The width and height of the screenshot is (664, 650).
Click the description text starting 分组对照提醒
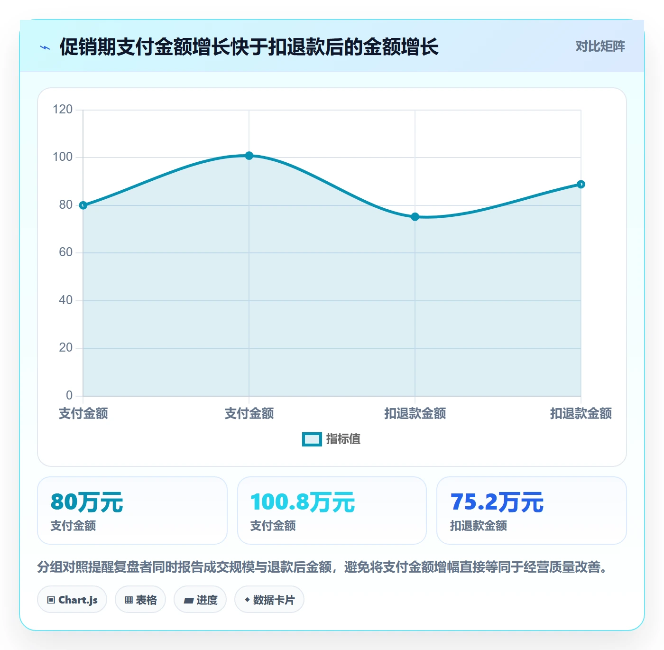323,567
